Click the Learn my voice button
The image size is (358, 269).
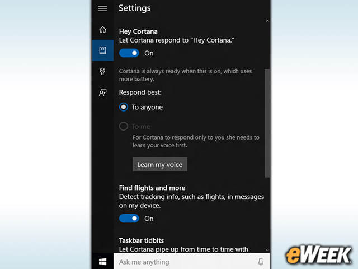[160, 164]
